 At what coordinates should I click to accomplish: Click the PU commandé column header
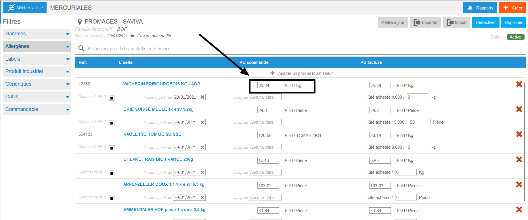[254, 62]
